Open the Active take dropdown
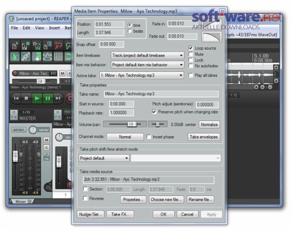This screenshot has width=292, height=230. [142, 75]
